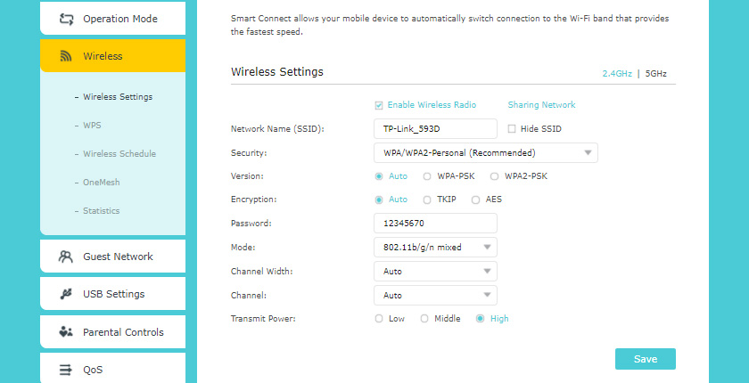749x383 pixels.
Task: Click the Network Name SSID field
Action: click(435, 129)
